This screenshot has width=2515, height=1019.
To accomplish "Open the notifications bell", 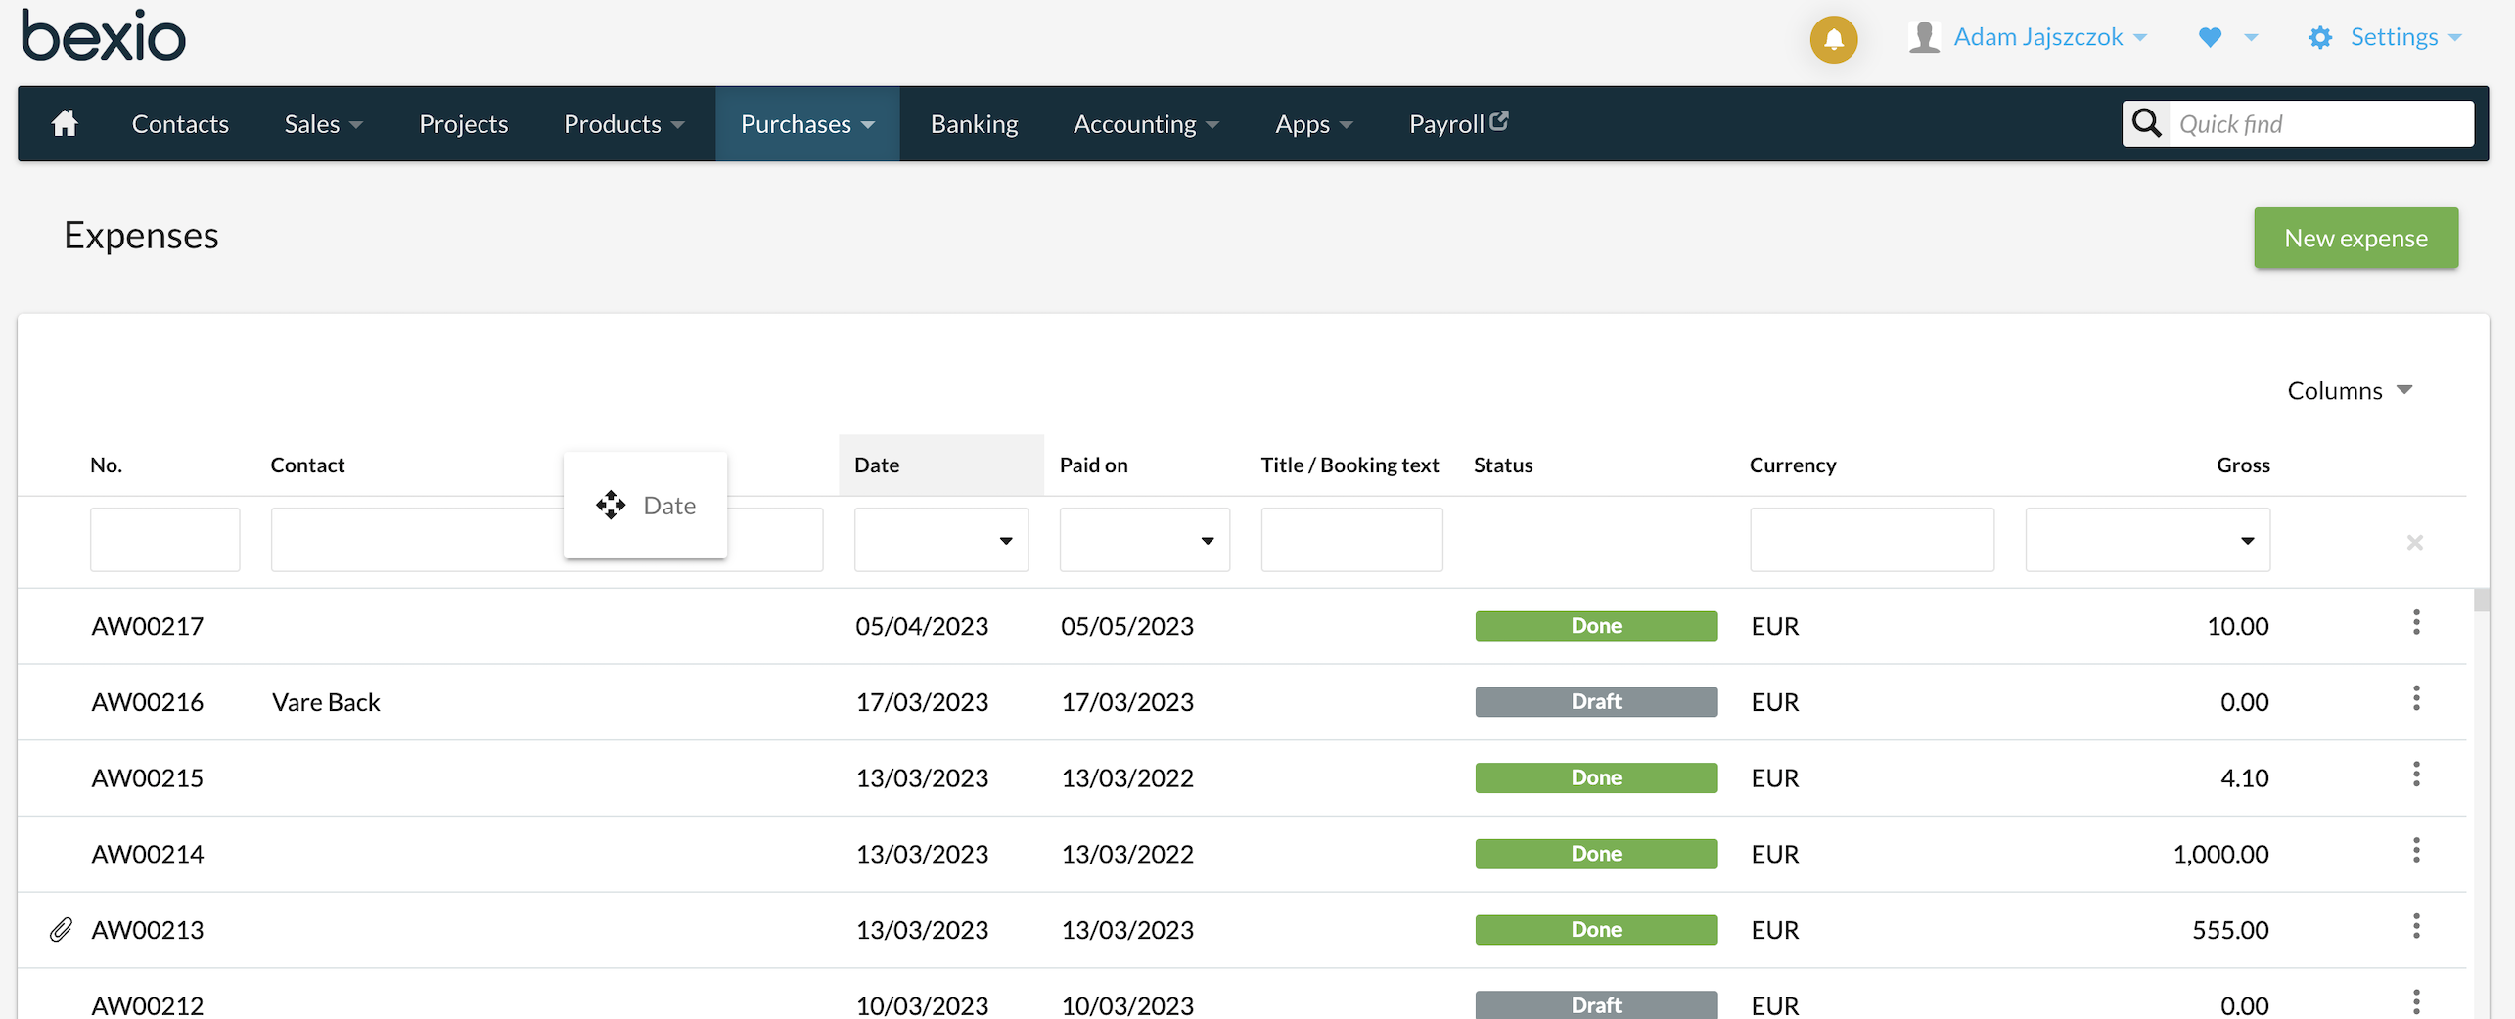I will 1833,39.
